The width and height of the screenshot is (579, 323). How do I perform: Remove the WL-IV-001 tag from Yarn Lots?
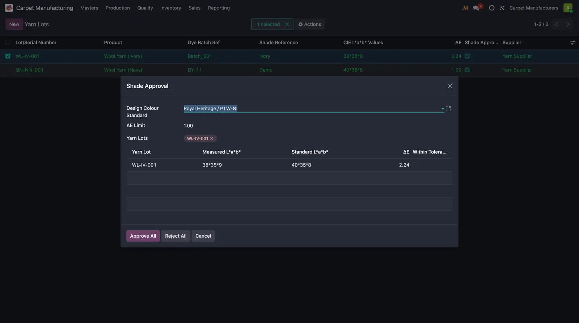[212, 139]
